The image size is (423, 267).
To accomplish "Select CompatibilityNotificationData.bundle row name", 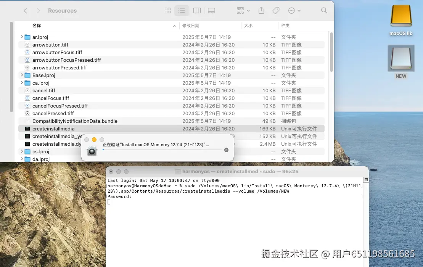I will click(75, 121).
